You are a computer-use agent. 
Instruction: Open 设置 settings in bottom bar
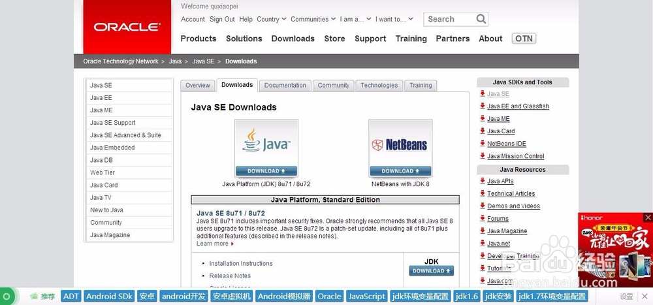[626, 297]
